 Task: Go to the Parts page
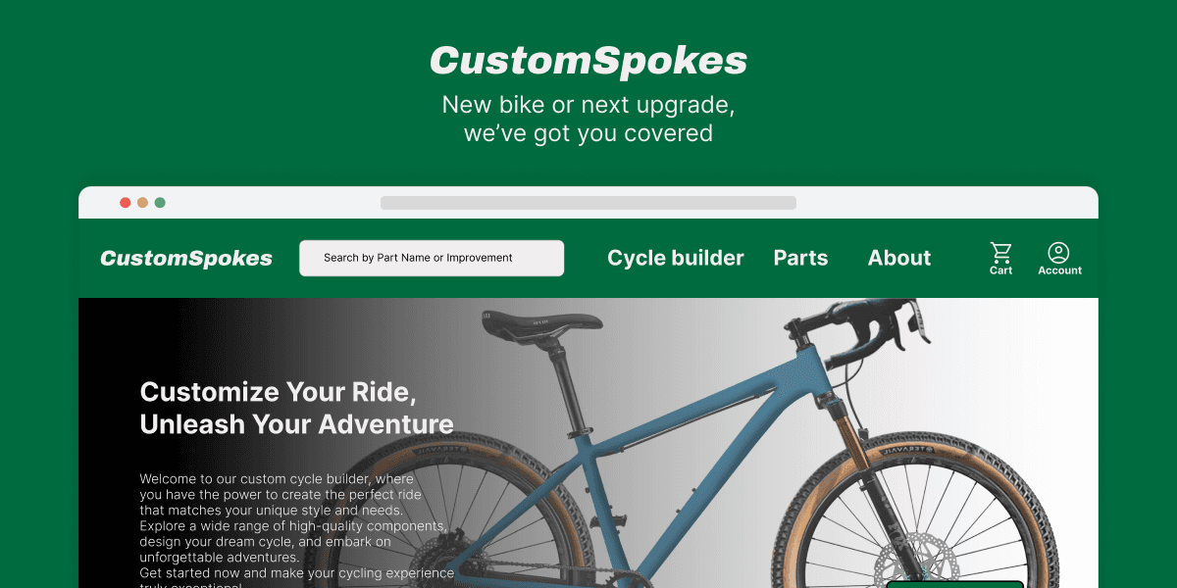800,258
